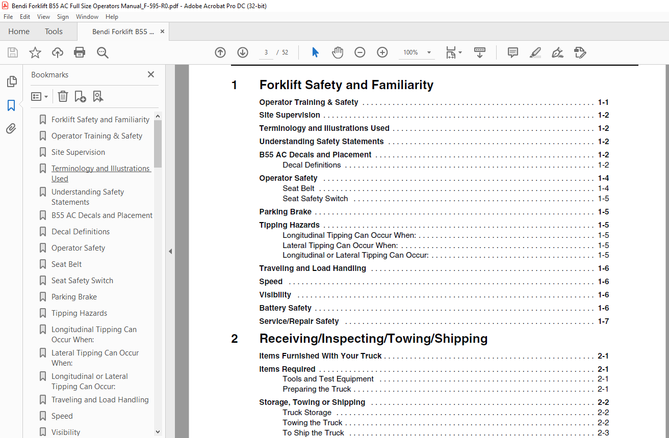Click Truck Storage contents line

click(x=446, y=413)
